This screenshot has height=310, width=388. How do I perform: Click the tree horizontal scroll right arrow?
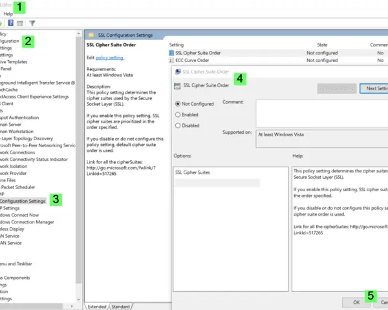pyautogui.click(x=72, y=306)
